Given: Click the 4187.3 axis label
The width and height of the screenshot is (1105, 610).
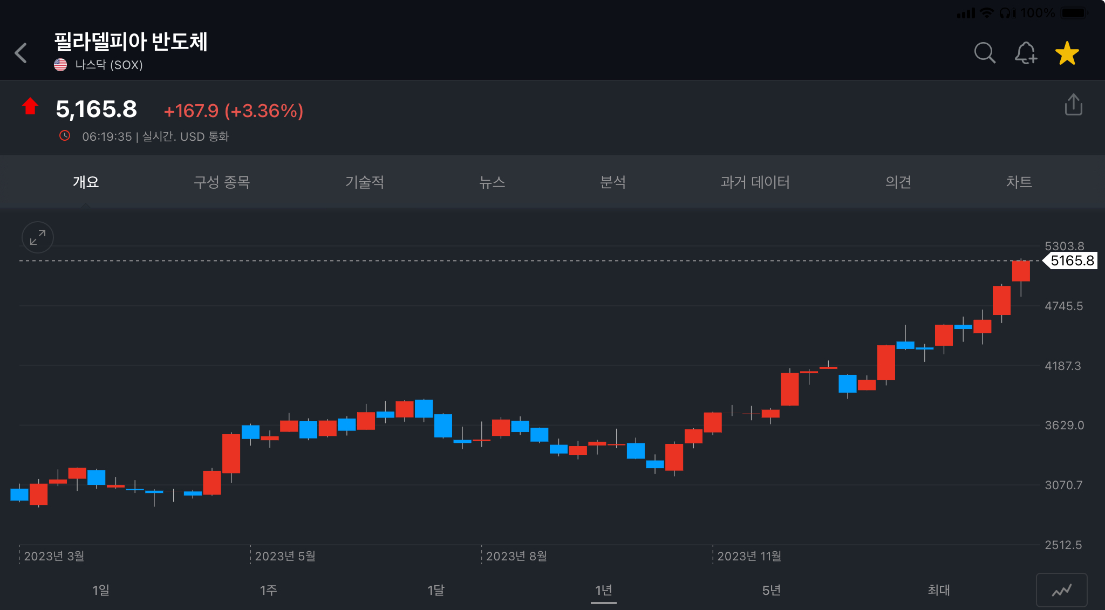Looking at the screenshot, I should click(1063, 366).
